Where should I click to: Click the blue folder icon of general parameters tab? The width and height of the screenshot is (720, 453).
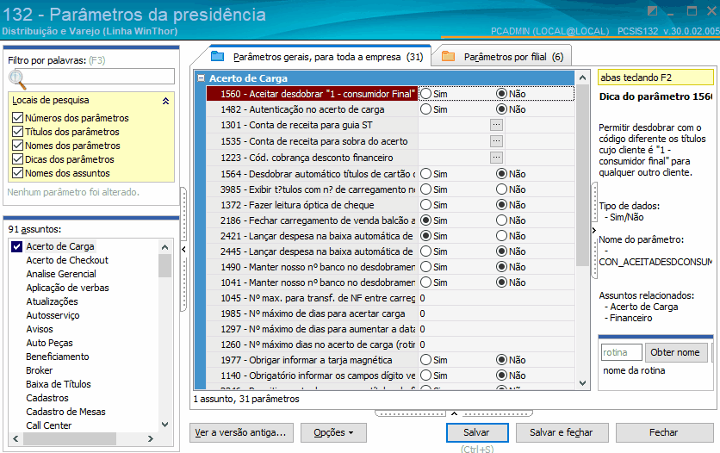pos(217,57)
